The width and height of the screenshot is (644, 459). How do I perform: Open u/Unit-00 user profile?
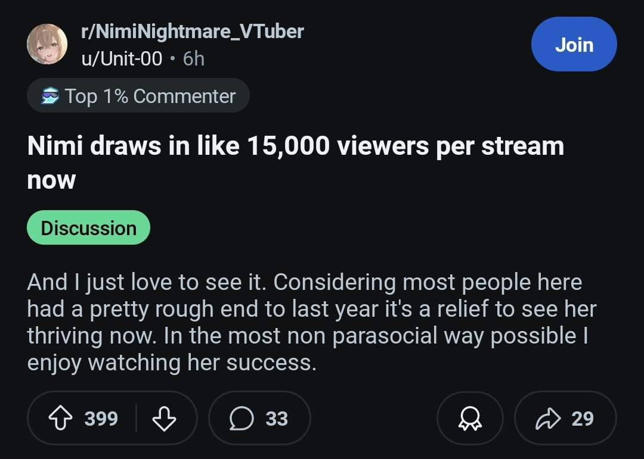click(122, 59)
